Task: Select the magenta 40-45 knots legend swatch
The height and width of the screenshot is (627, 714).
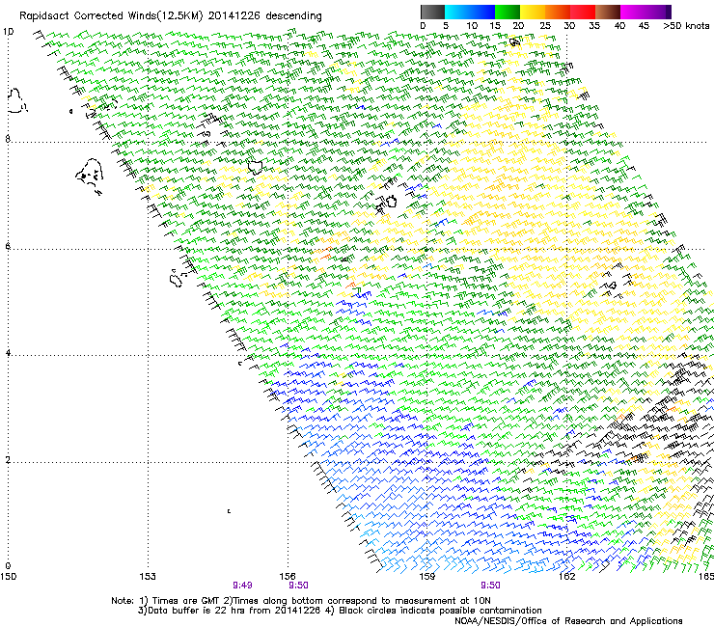Action: click(633, 12)
